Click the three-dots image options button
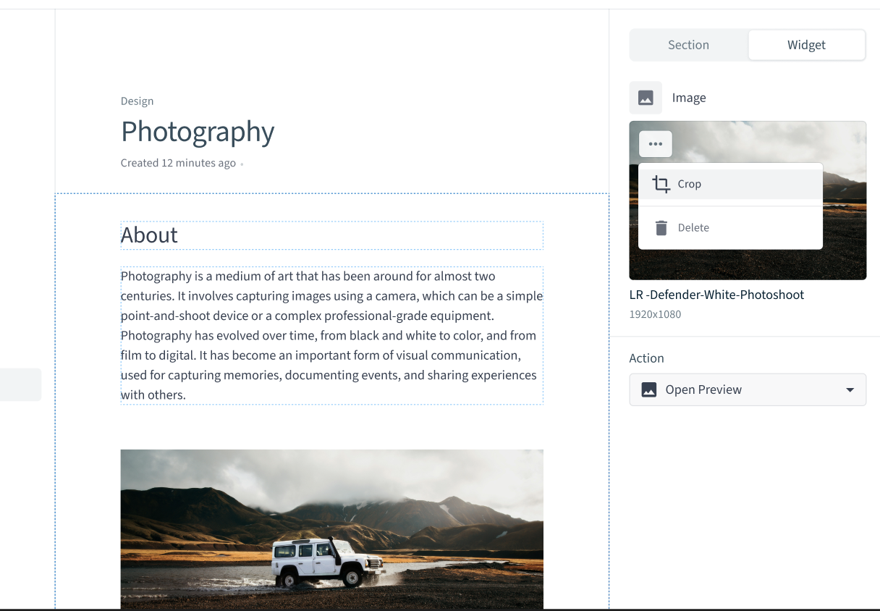 point(656,144)
